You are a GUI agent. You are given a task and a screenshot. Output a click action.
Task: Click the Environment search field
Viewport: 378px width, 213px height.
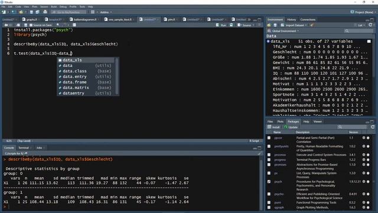(x=359, y=31)
